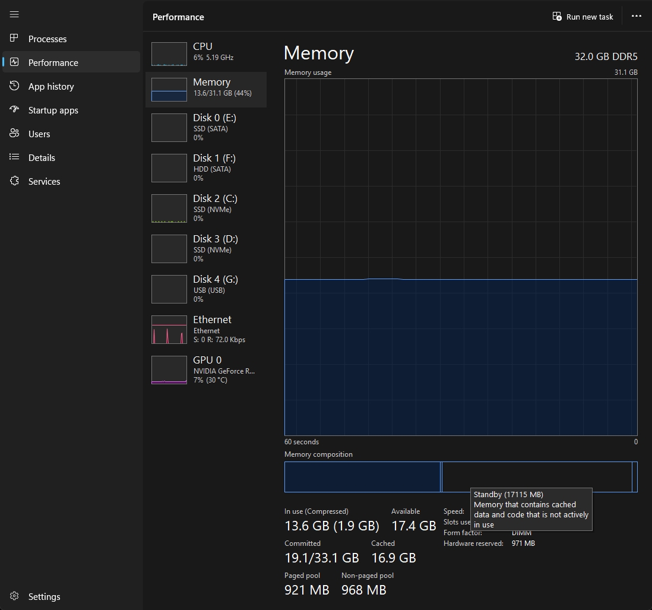Select the Disk 2 (C:) SSD (NVMe) entry
The height and width of the screenshot is (610, 652).
(206, 208)
